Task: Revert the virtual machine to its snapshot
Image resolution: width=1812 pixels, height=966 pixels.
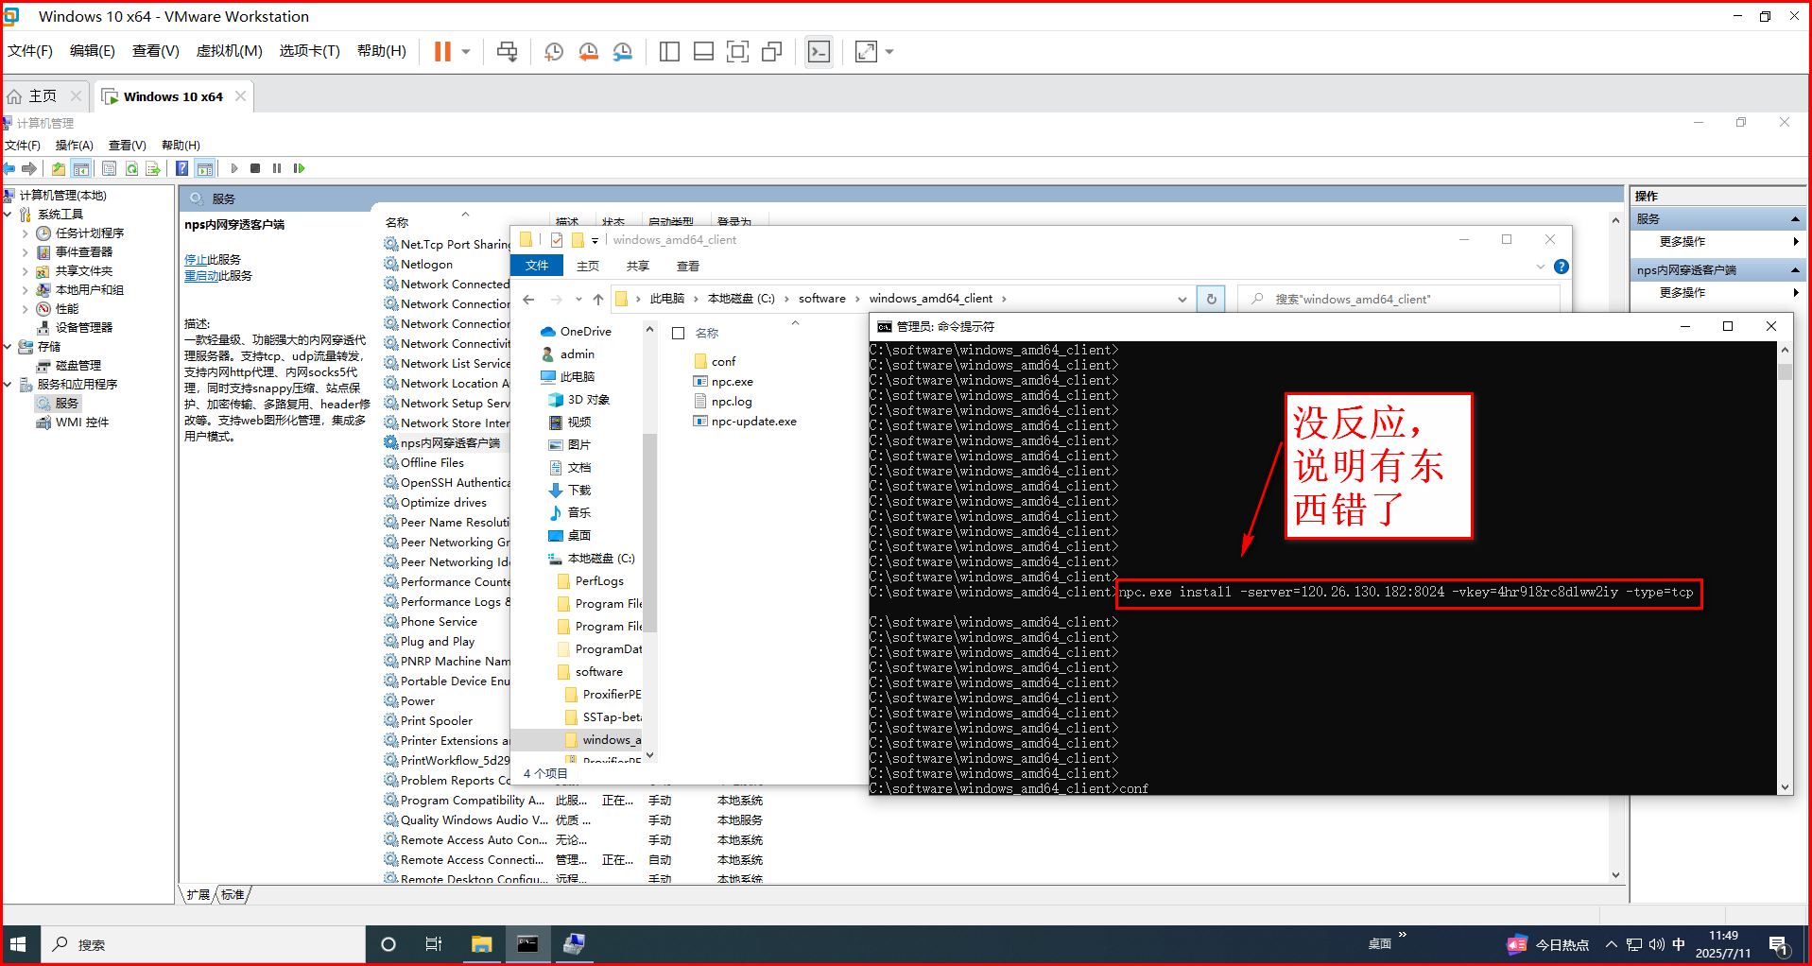Action: [x=588, y=52]
